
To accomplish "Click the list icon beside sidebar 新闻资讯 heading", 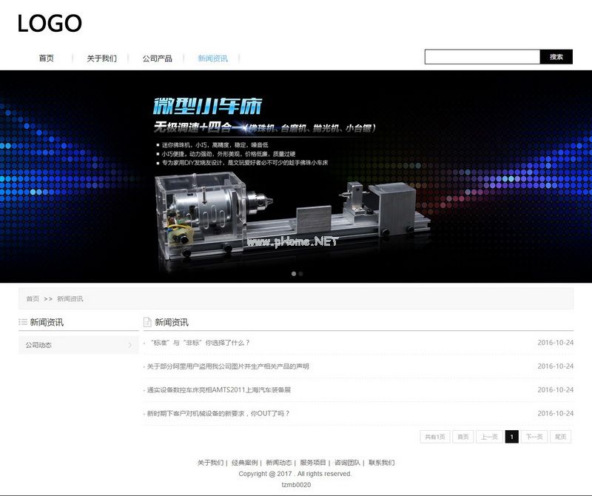I will click(22, 322).
